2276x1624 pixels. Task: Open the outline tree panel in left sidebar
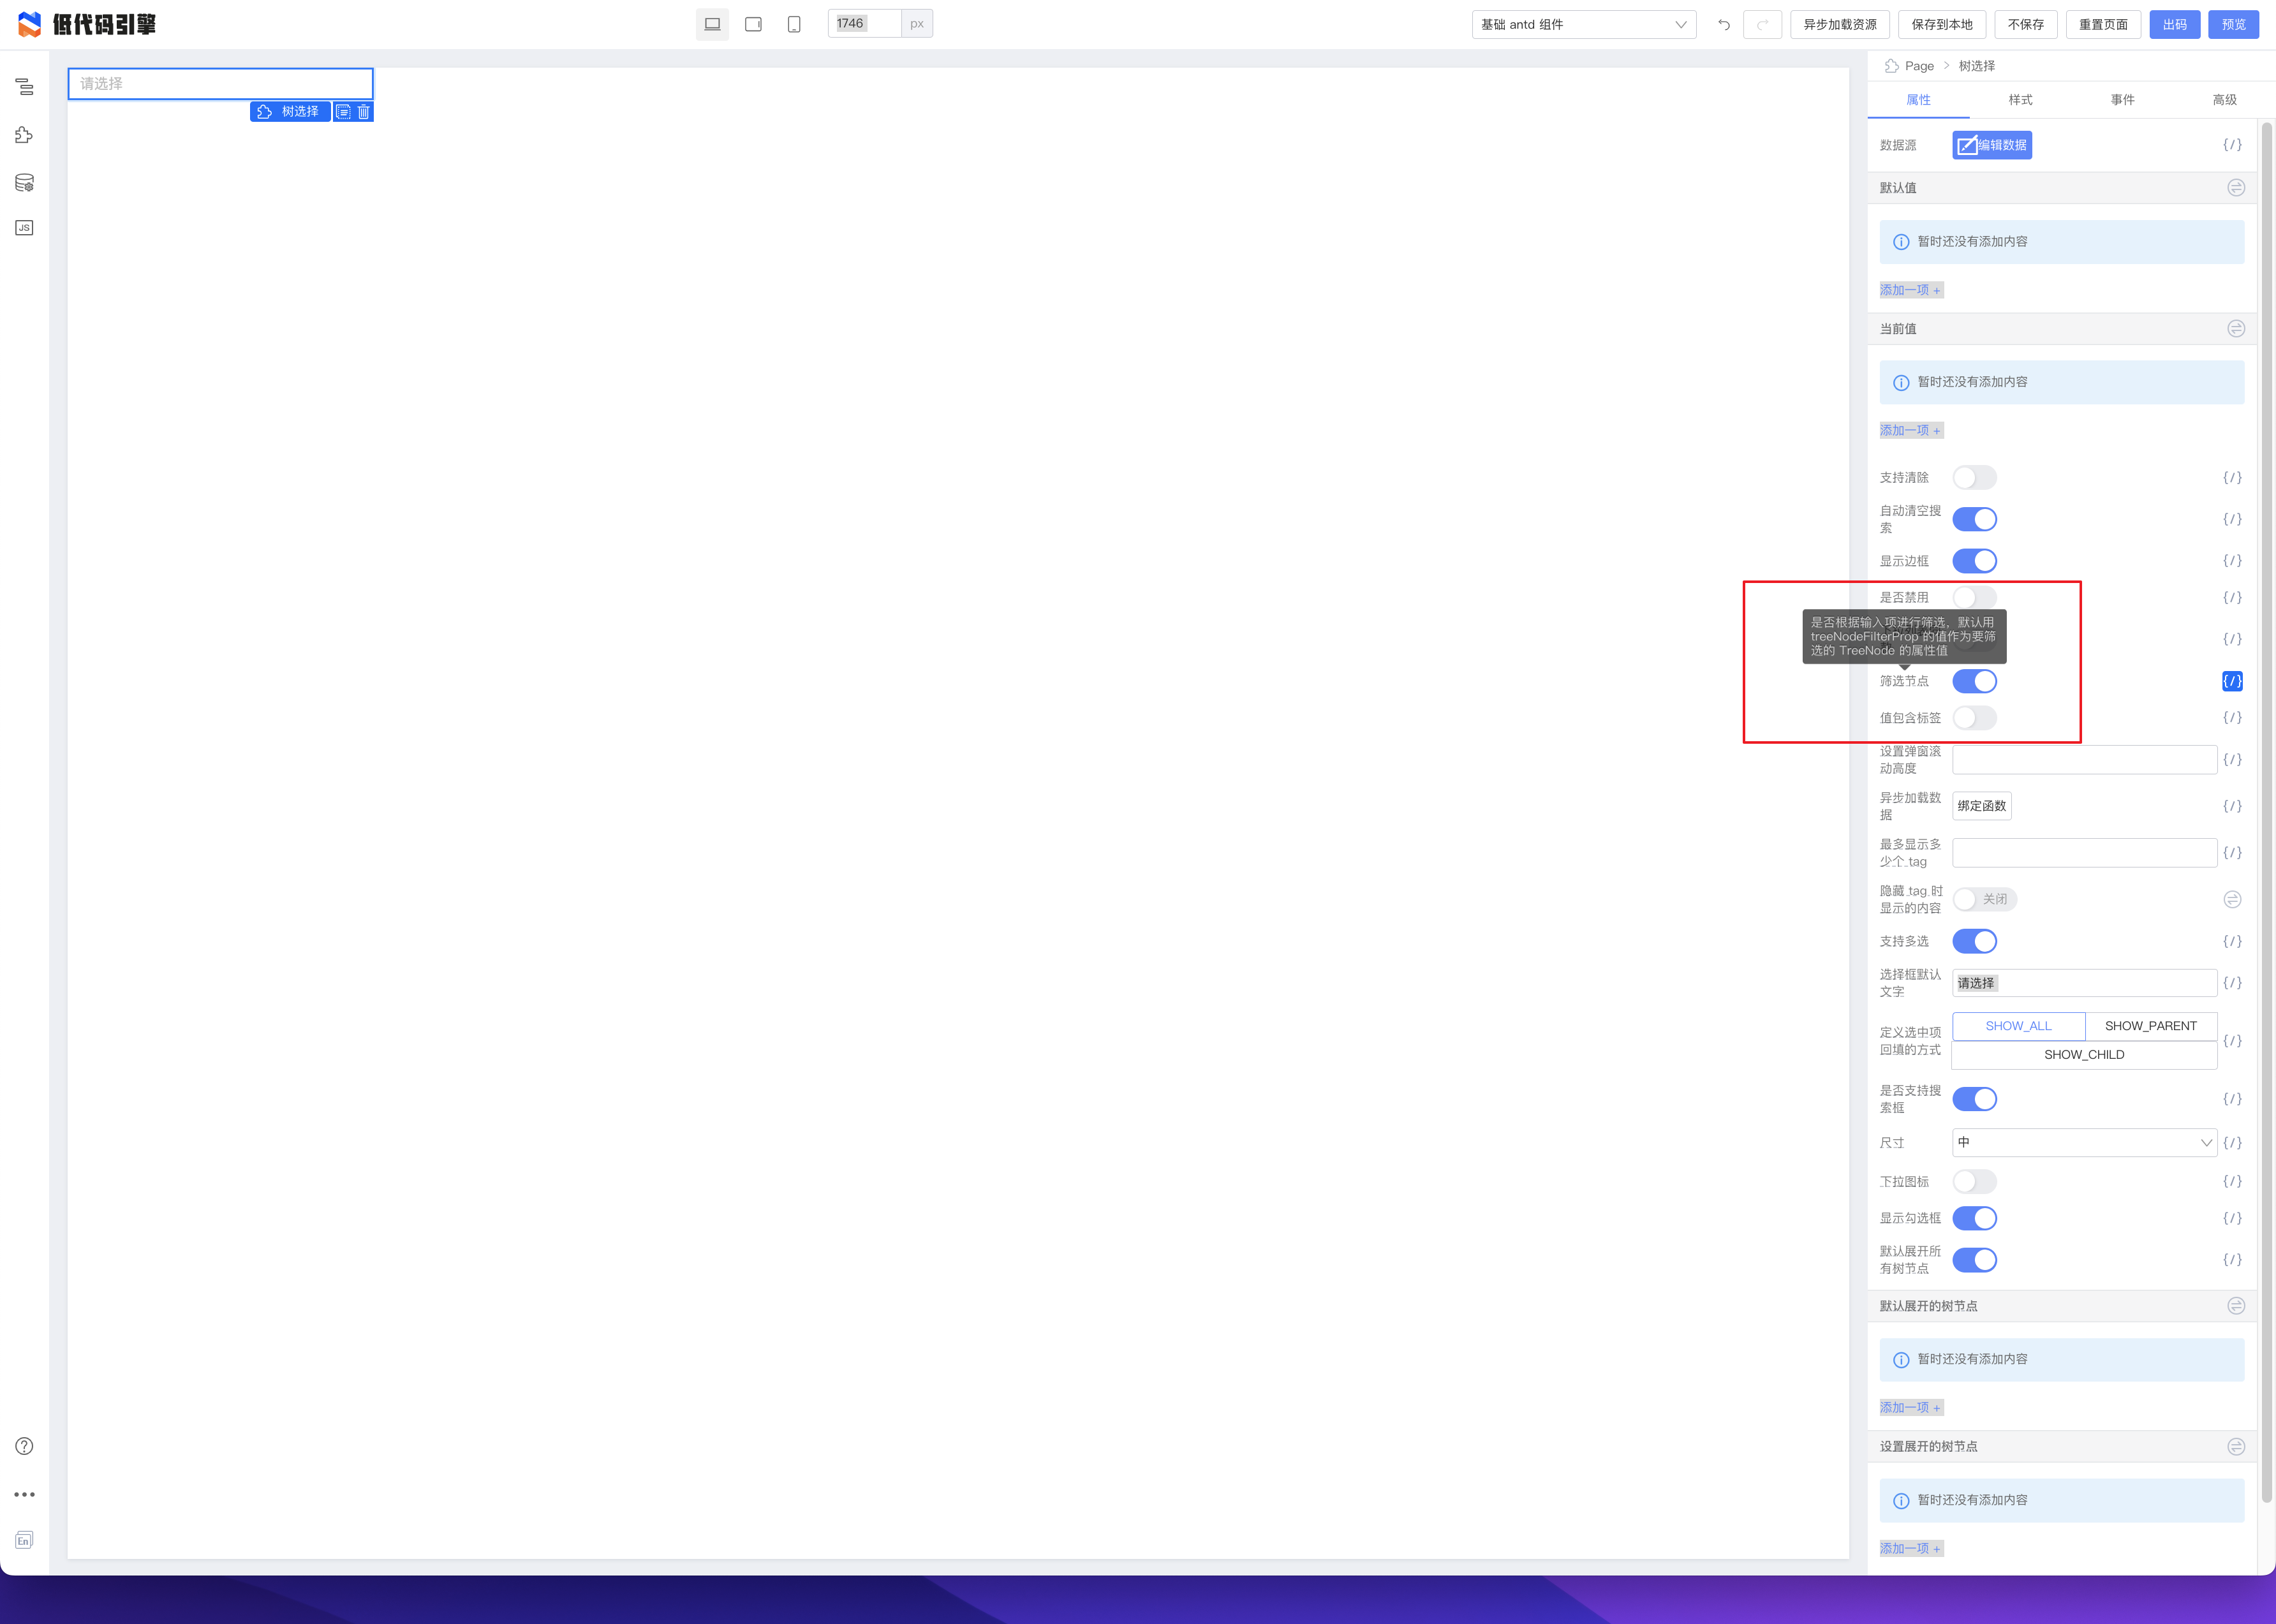[24, 88]
